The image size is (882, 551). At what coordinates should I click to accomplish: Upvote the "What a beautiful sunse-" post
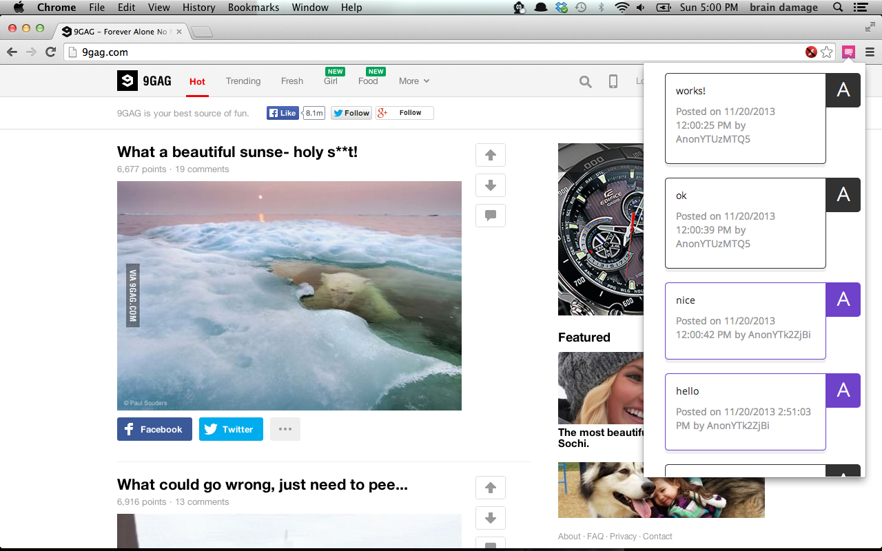tap(491, 155)
